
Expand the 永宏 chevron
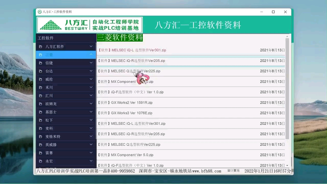point(91,161)
